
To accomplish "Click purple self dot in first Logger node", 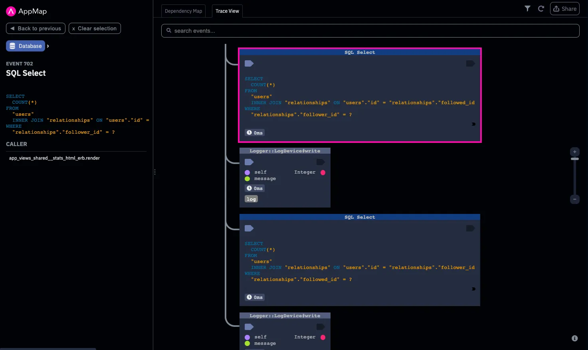I will pyautogui.click(x=247, y=172).
